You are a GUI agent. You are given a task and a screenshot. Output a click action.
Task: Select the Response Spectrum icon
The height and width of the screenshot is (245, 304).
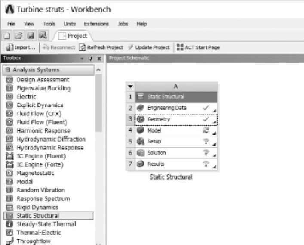9,198
